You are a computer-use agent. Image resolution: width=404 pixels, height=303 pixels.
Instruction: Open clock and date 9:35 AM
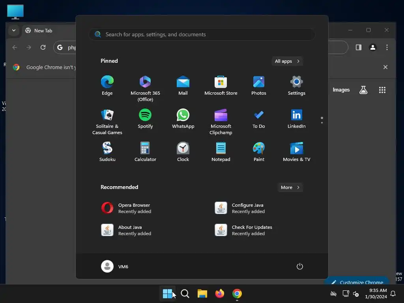[x=376, y=294]
